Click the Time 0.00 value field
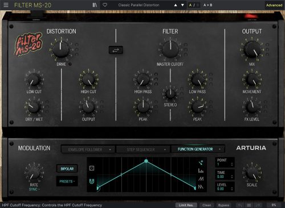This screenshot has height=208, width=285. tap(221, 177)
